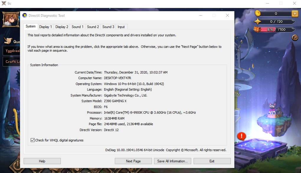Click the 9c app icon in title bar
The image size is (301, 173).
coord(4,3)
